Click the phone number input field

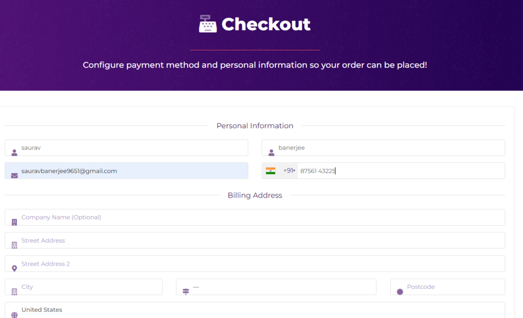[x=398, y=171]
